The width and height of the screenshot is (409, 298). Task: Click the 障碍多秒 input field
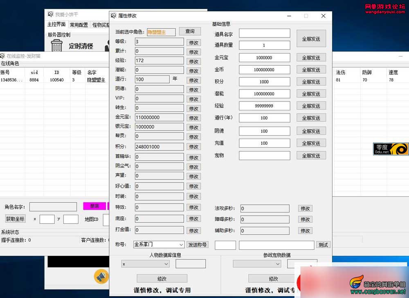[x=265, y=219]
